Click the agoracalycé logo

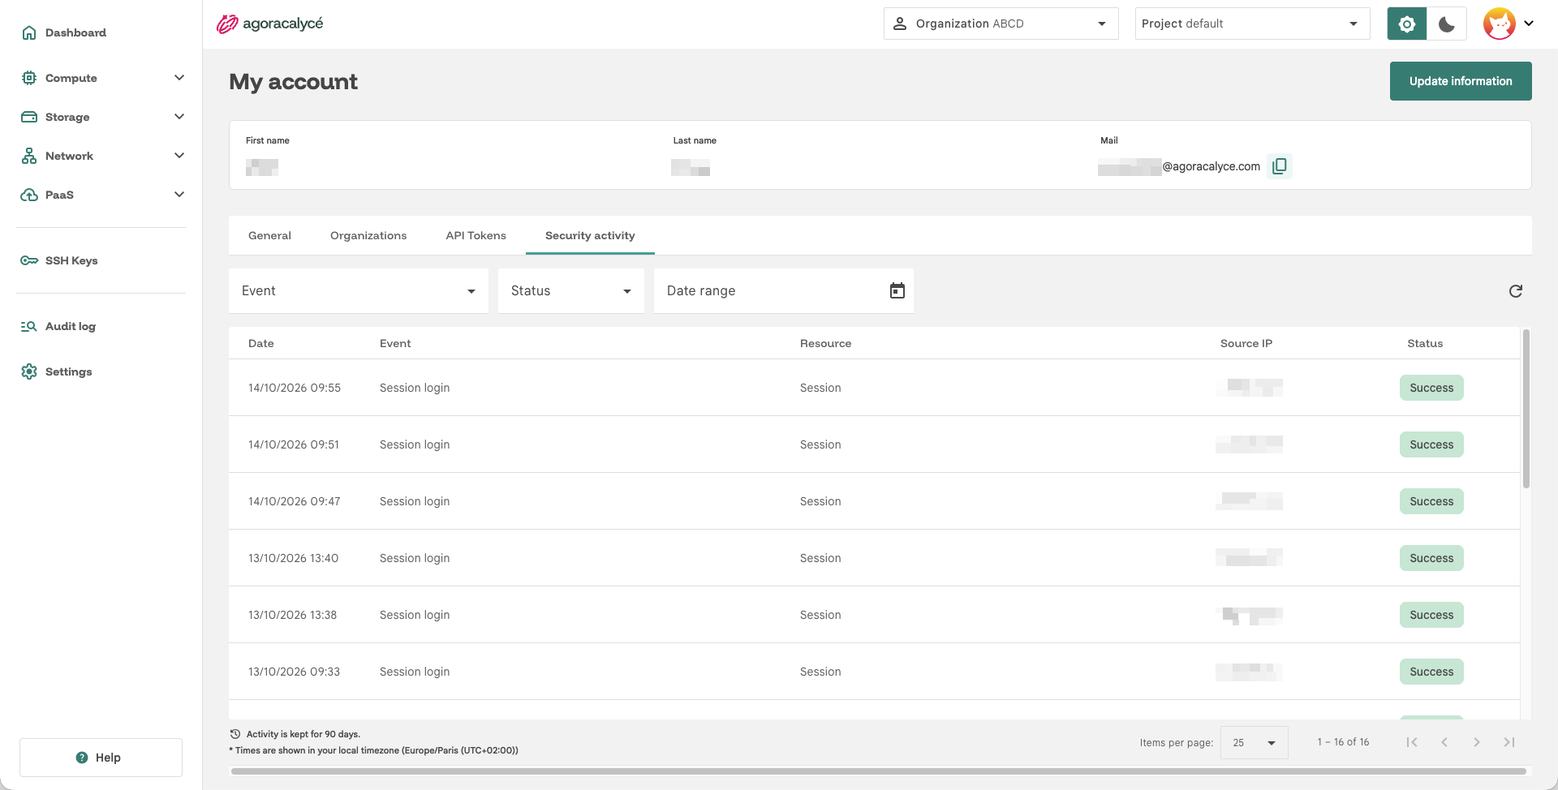tap(269, 24)
